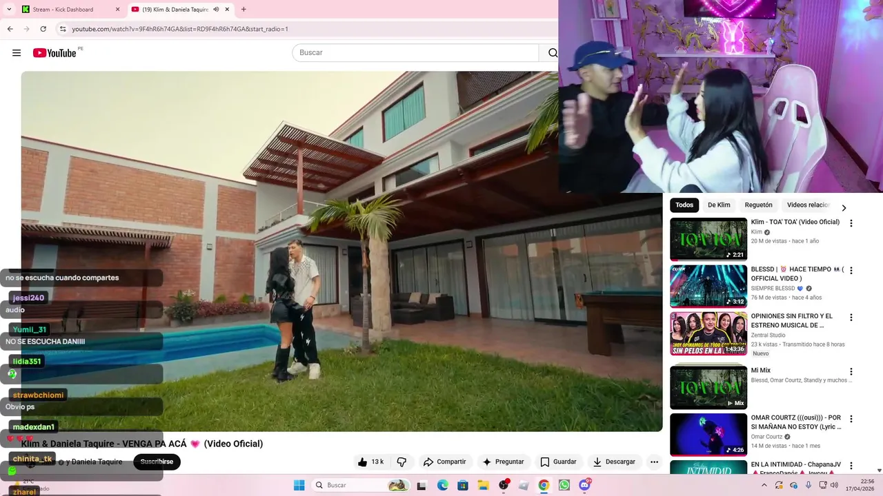Click the Compartir button
Screen dimensions: 883x496
tap(444, 462)
